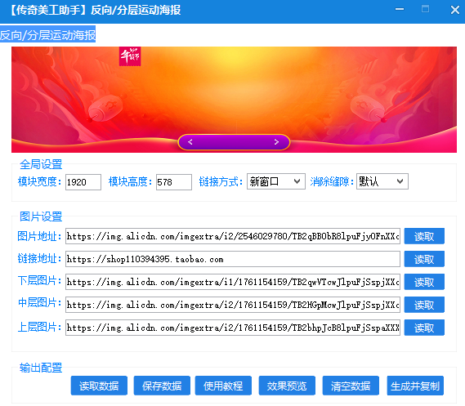465x406 pixels.
Task: Click the 生成并复制 button
Action: [x=415, y=386]
